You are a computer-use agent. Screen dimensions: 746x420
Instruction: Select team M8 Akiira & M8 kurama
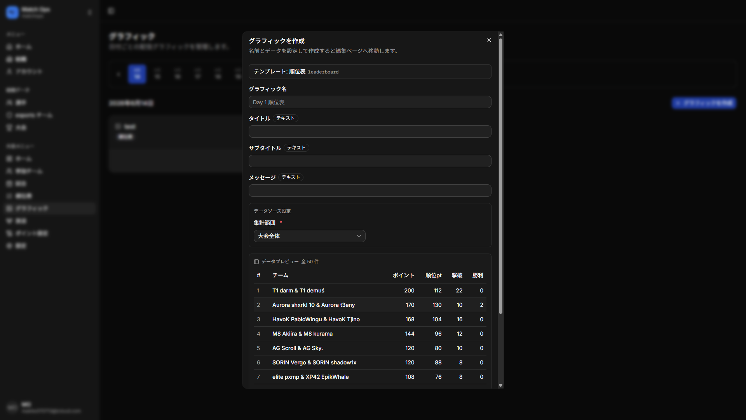(302, 334)
